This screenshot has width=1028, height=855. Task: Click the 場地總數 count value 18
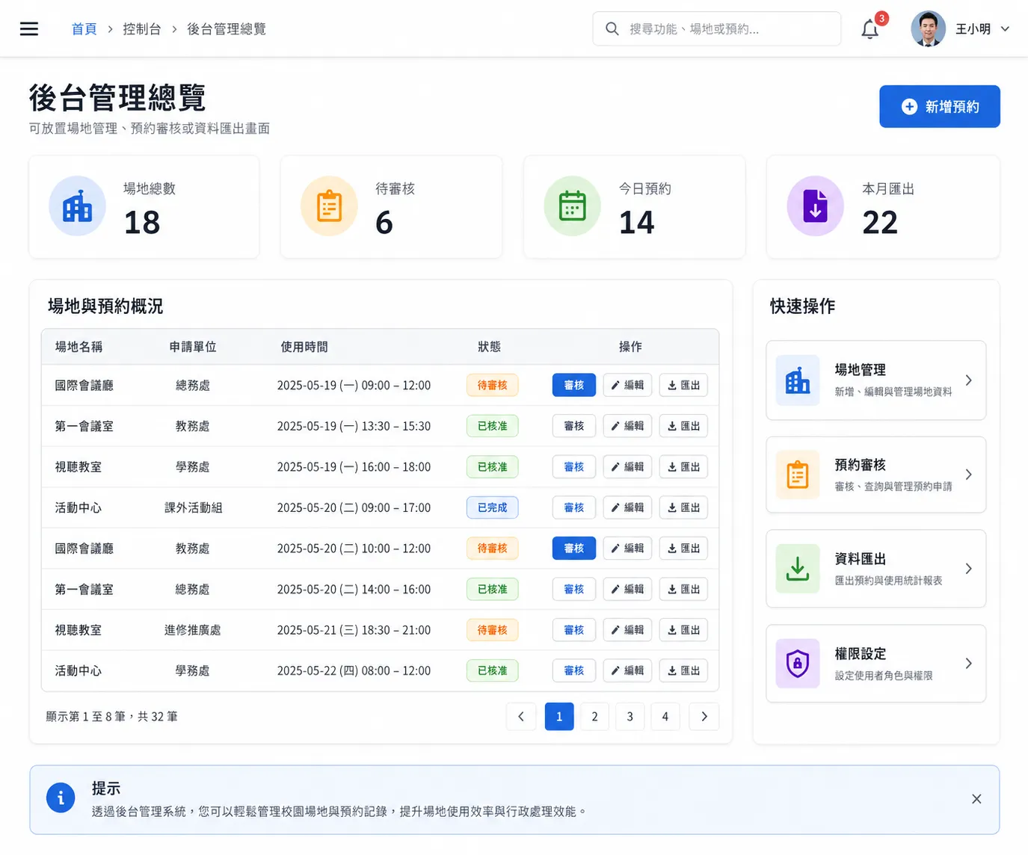pos(142,223)
